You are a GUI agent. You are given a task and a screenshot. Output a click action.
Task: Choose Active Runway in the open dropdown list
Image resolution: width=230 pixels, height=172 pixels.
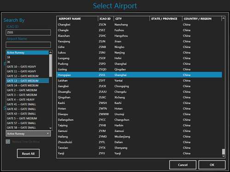coord(28,53)
